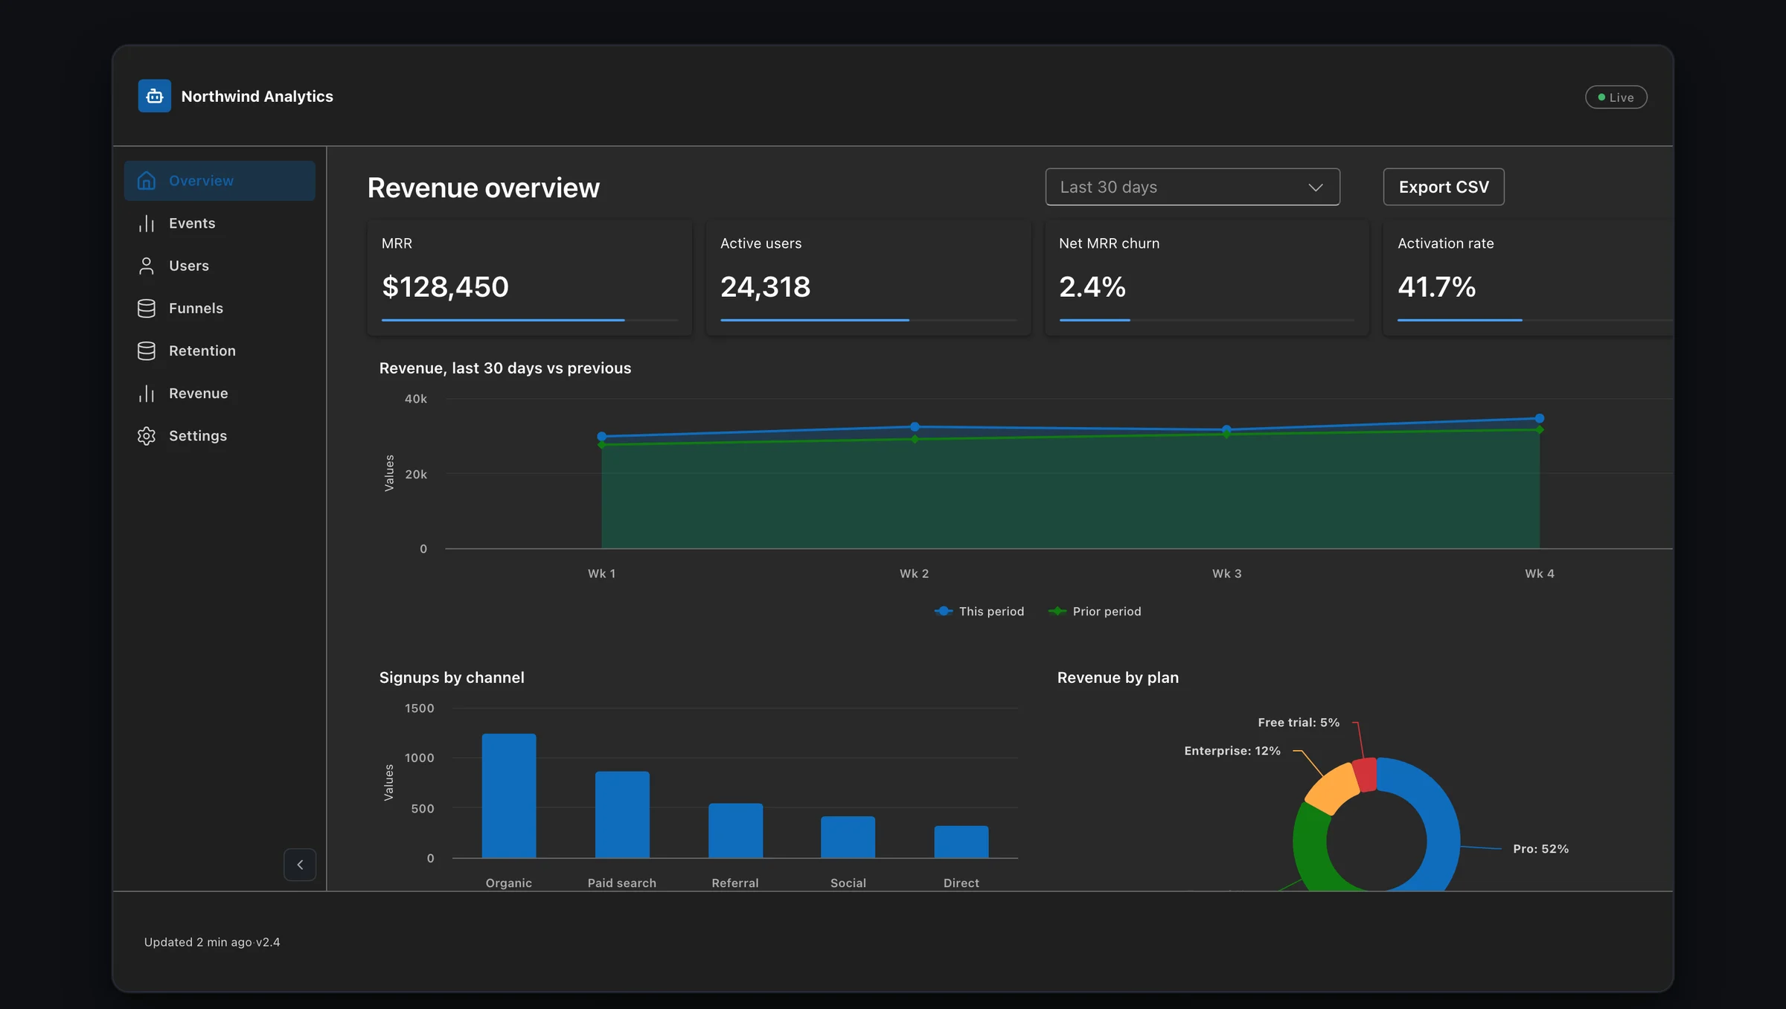Click the Referral signups bar

(x=735, y=830)
